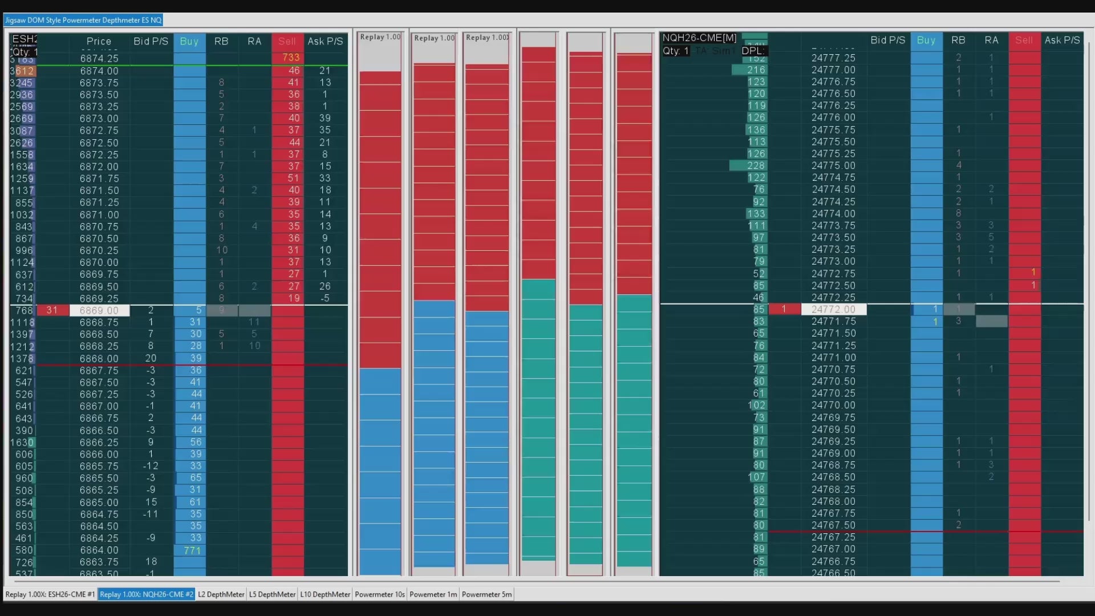This screenshot has width=1095, height=616.
Task: Click the ES DOM Ask P/S column header
Action: tap(326, 41)
